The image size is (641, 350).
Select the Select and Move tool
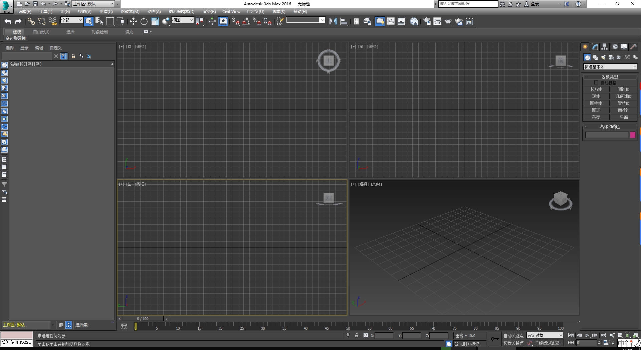[x=133, y=21]
